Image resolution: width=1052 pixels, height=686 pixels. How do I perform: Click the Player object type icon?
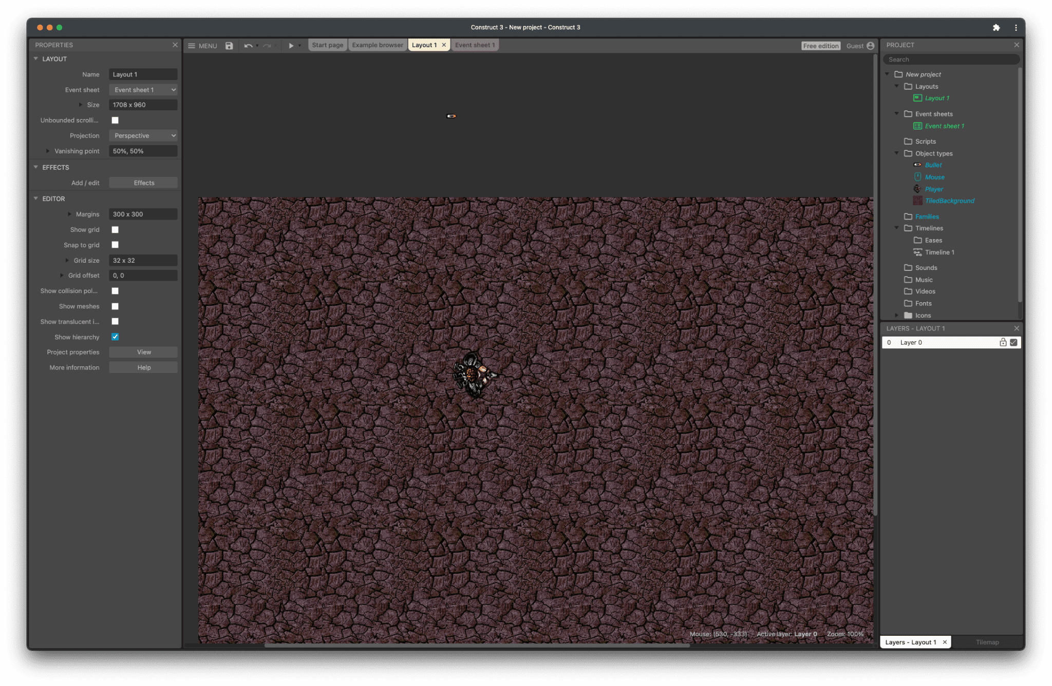917,188
